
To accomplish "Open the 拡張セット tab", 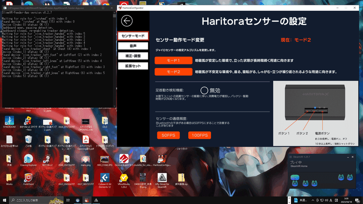I will (x=133, y=66).
